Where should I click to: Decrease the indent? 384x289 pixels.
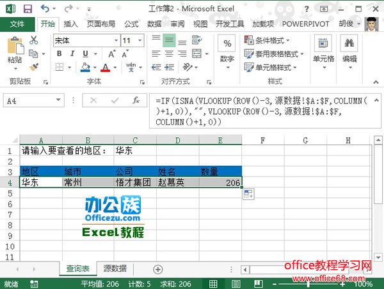tap(156, 67)
